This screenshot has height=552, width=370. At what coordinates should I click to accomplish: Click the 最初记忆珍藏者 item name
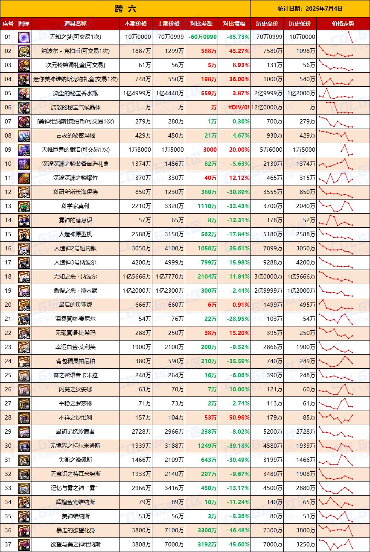pyautogui.click(x=76, y=432)
